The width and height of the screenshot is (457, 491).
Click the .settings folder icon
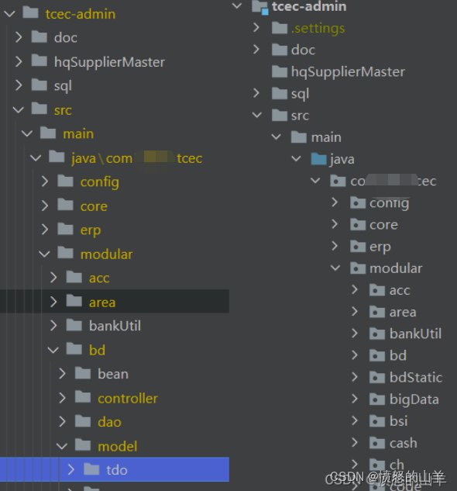[280, 28]
